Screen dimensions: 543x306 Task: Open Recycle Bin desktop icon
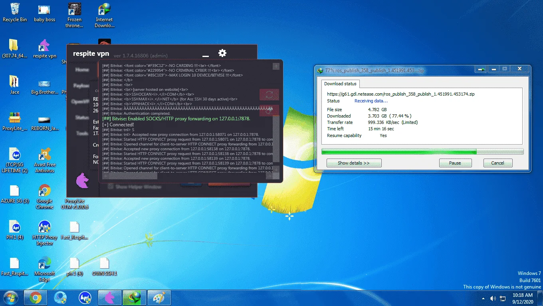click(x=15, y=13)
